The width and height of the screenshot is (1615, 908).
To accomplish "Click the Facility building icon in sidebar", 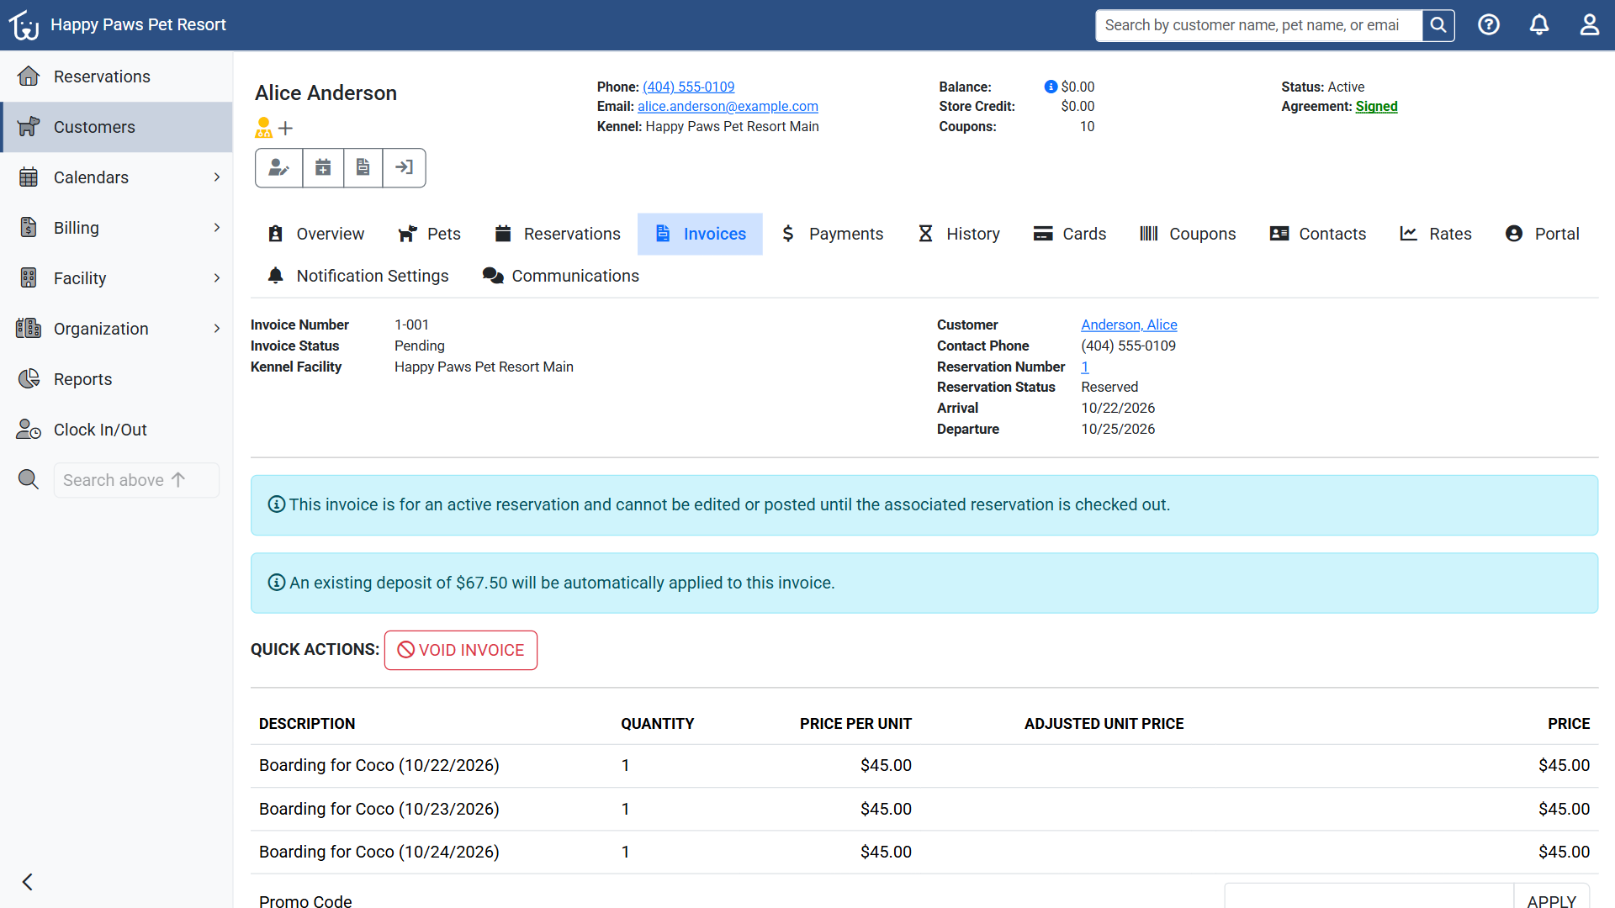I will (x=29, y=278).
